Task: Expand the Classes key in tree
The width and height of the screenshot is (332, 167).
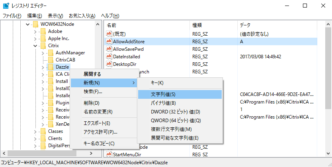Action: 35,131
